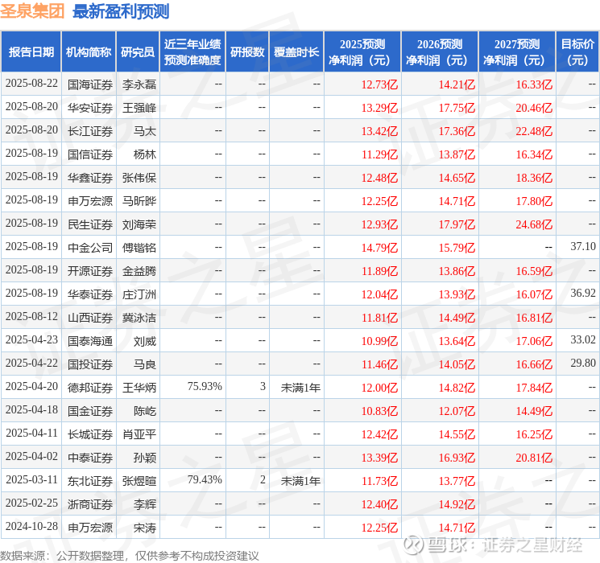
Task: Click the date 2025-08-12
Action: tap(31, 316)
